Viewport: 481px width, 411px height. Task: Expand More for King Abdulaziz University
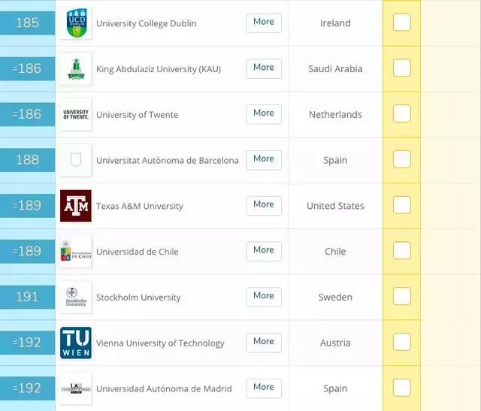click(264, 68)
